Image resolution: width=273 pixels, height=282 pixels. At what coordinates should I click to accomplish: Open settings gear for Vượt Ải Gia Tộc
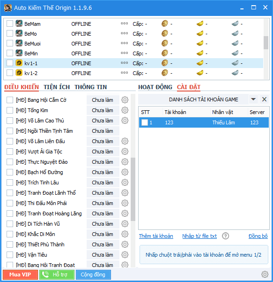(125, 152)
